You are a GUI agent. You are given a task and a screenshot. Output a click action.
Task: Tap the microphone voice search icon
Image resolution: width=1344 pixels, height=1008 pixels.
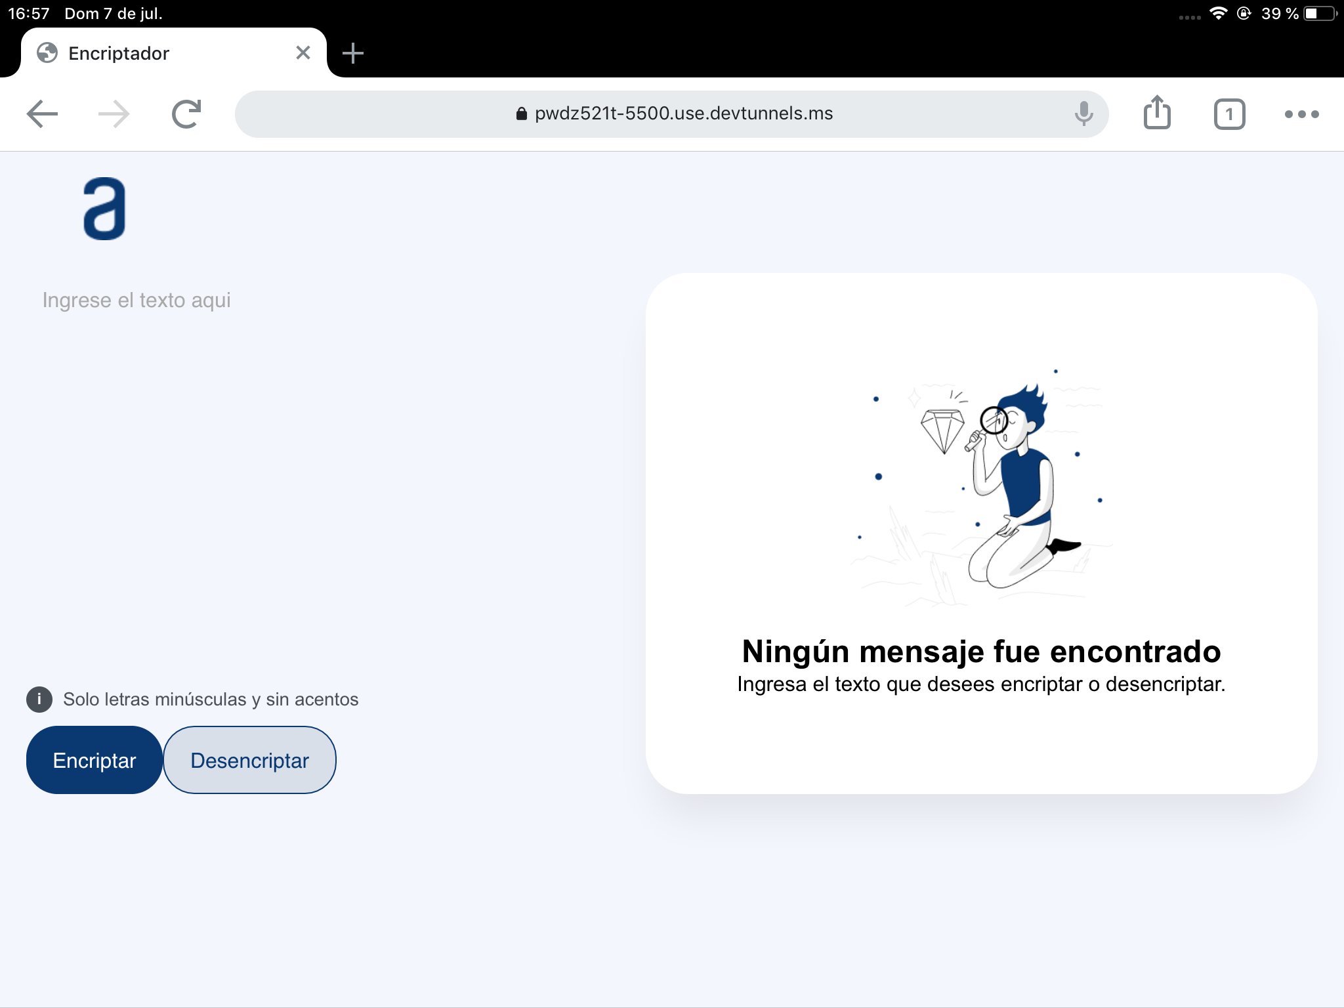[1083, 114]
